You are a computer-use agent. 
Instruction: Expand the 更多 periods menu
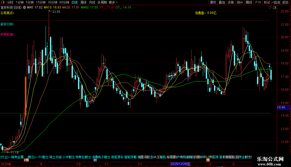[113, 2]
